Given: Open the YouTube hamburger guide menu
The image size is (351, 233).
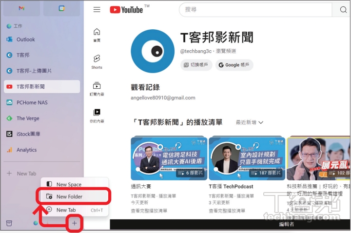Looking at the screenshot, I should [97, 10].
